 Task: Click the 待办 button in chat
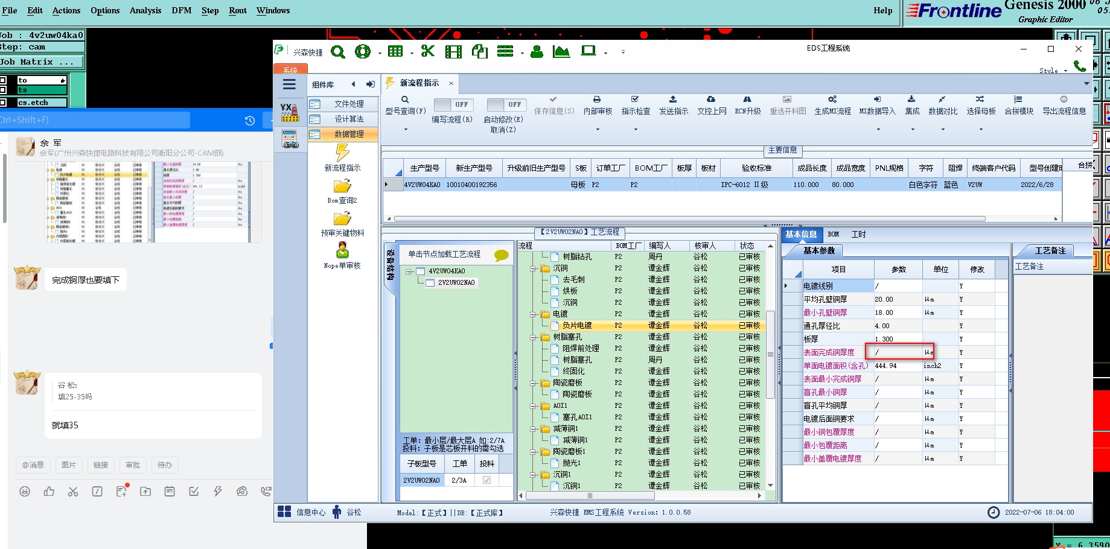click(165, 465)
